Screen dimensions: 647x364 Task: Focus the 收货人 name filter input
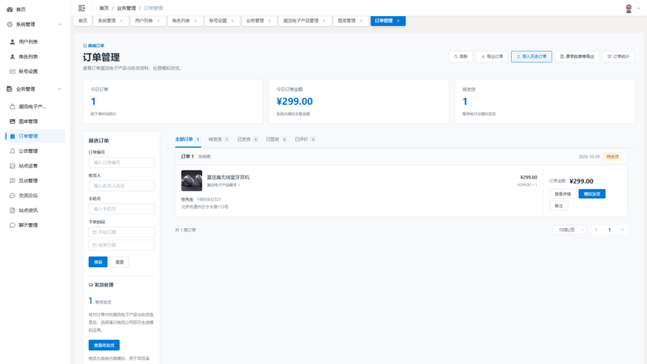tap(122, 186)
